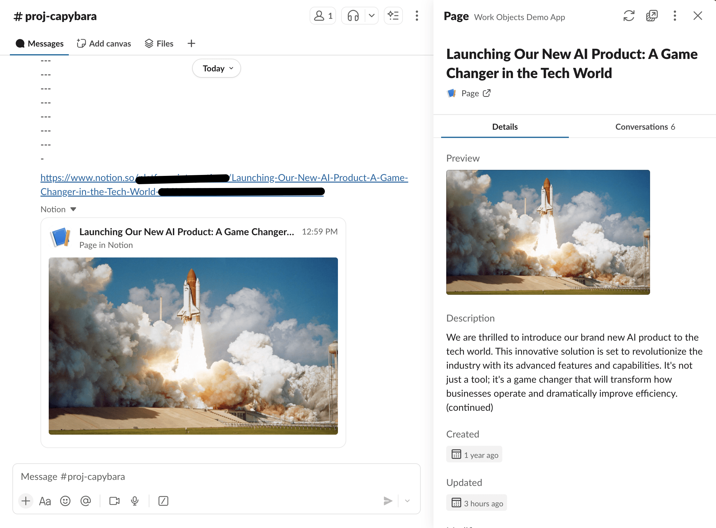Open the Today date dropdown

[x=217, y=69]
